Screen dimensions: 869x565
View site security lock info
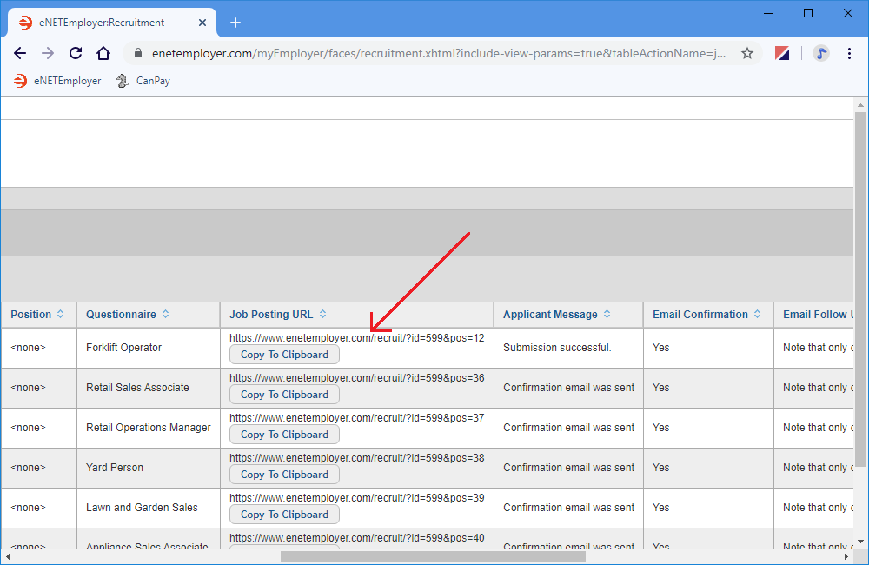tap(137, 53)
